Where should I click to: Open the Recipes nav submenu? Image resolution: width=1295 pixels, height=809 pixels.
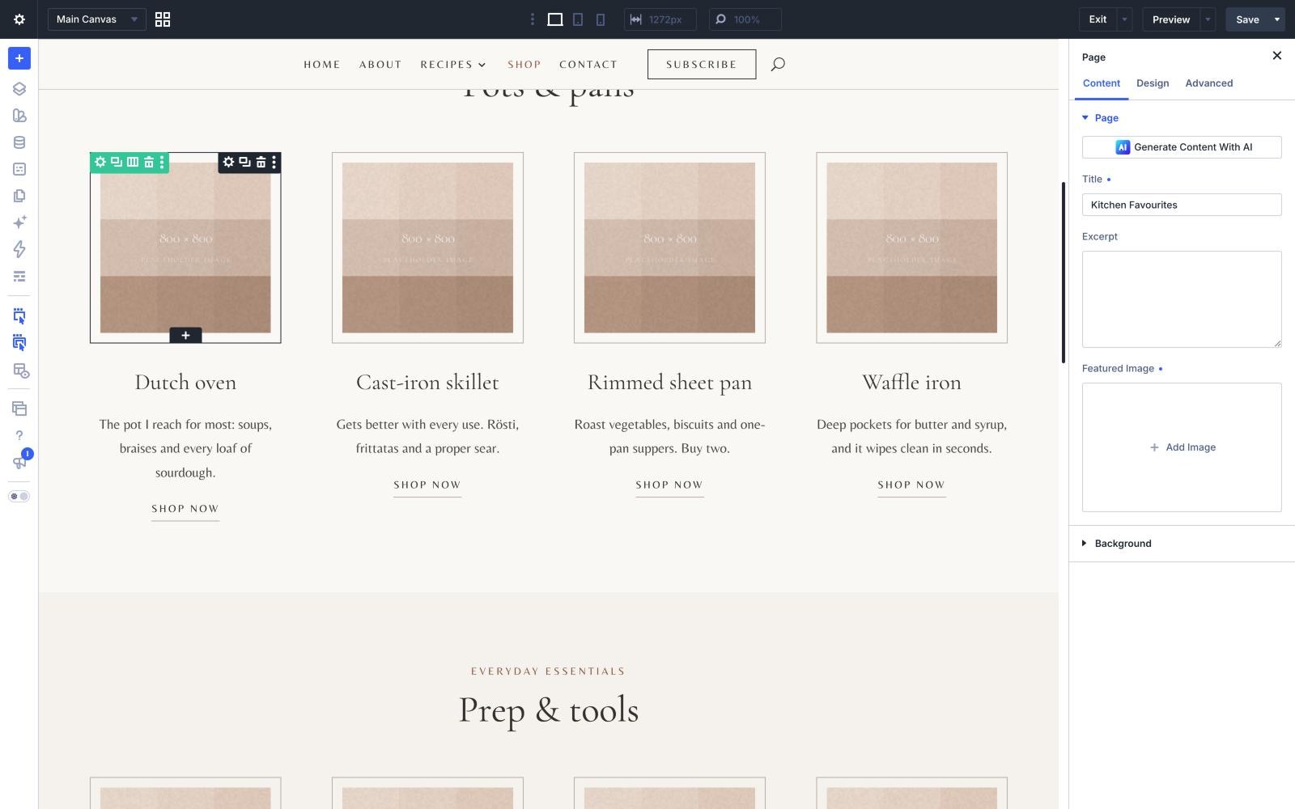[453, 65]
